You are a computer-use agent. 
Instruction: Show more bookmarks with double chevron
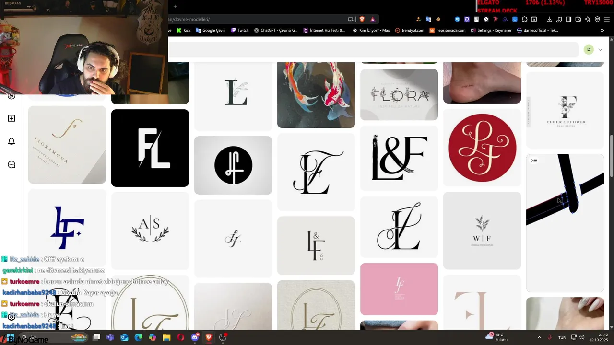click(602, 30)
